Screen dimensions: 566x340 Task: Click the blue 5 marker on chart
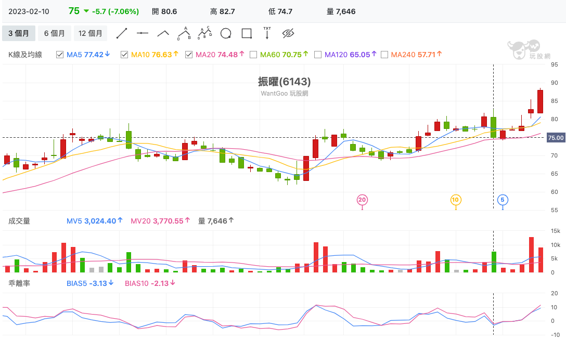click(503, 200)
